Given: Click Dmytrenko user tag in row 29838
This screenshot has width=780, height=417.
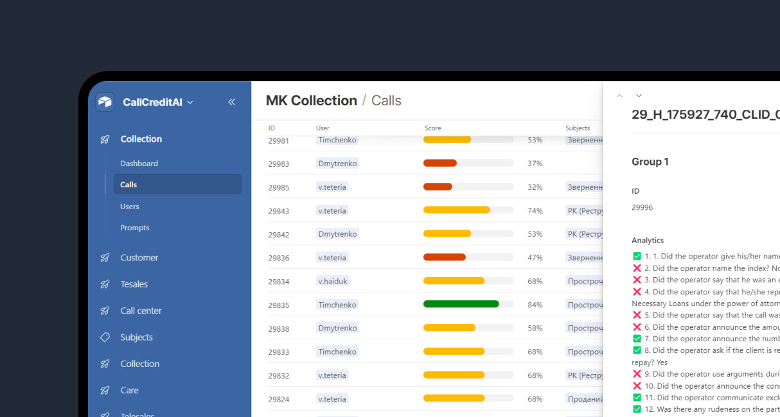Looking at the screenshot, I should [337, 328].
